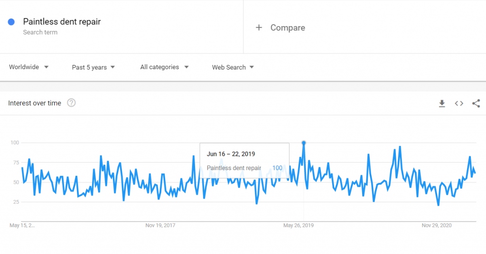Expand the Past 5 years time range
This screenshot has width=486, height=254.
[x=93, y=67]
